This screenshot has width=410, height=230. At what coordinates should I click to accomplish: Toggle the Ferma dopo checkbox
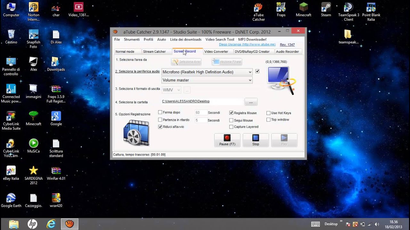pyautogui.click(x=160, y=112)
